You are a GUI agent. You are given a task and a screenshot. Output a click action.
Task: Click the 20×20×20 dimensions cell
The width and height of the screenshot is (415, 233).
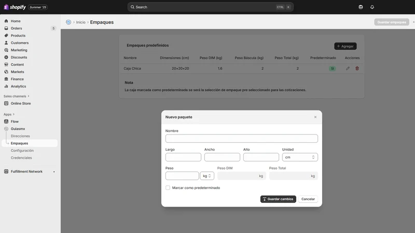(x=180, y=68)
